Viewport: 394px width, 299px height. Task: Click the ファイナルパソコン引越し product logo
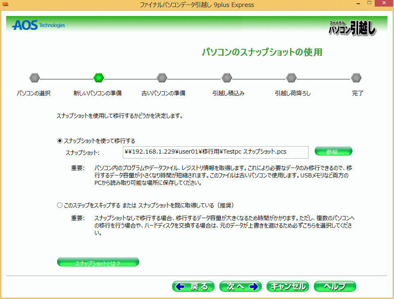pos(352,28)
